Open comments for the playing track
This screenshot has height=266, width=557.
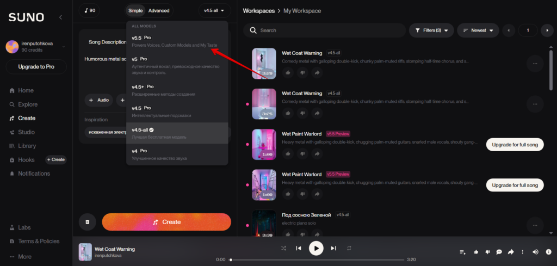click(x=499, y=252)
